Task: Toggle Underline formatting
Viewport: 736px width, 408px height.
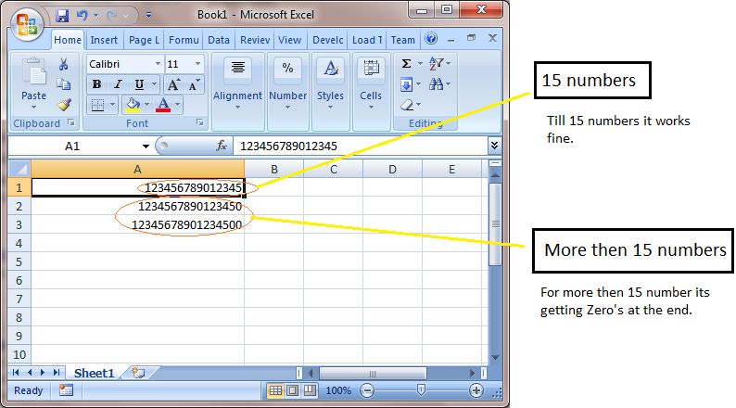Action: (139, 84)
